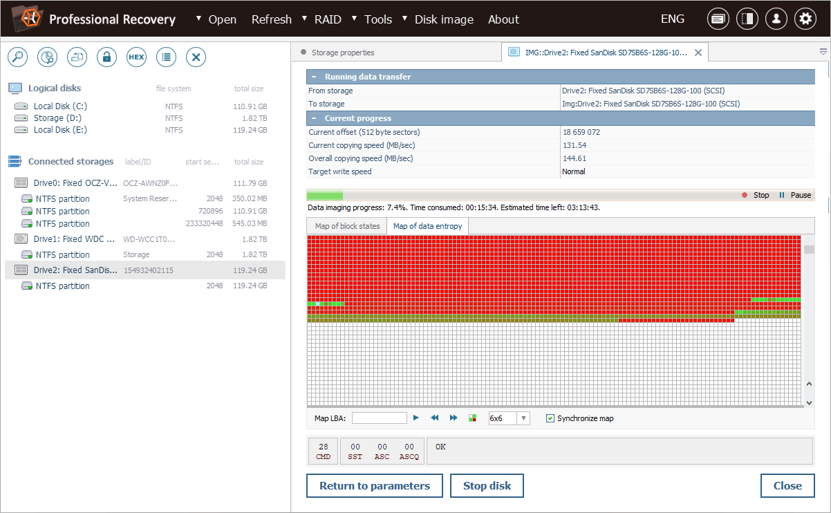Screen dimensions: 831x513
Task: Click the padlock decrypt storage icon
Action: [106, 57]
